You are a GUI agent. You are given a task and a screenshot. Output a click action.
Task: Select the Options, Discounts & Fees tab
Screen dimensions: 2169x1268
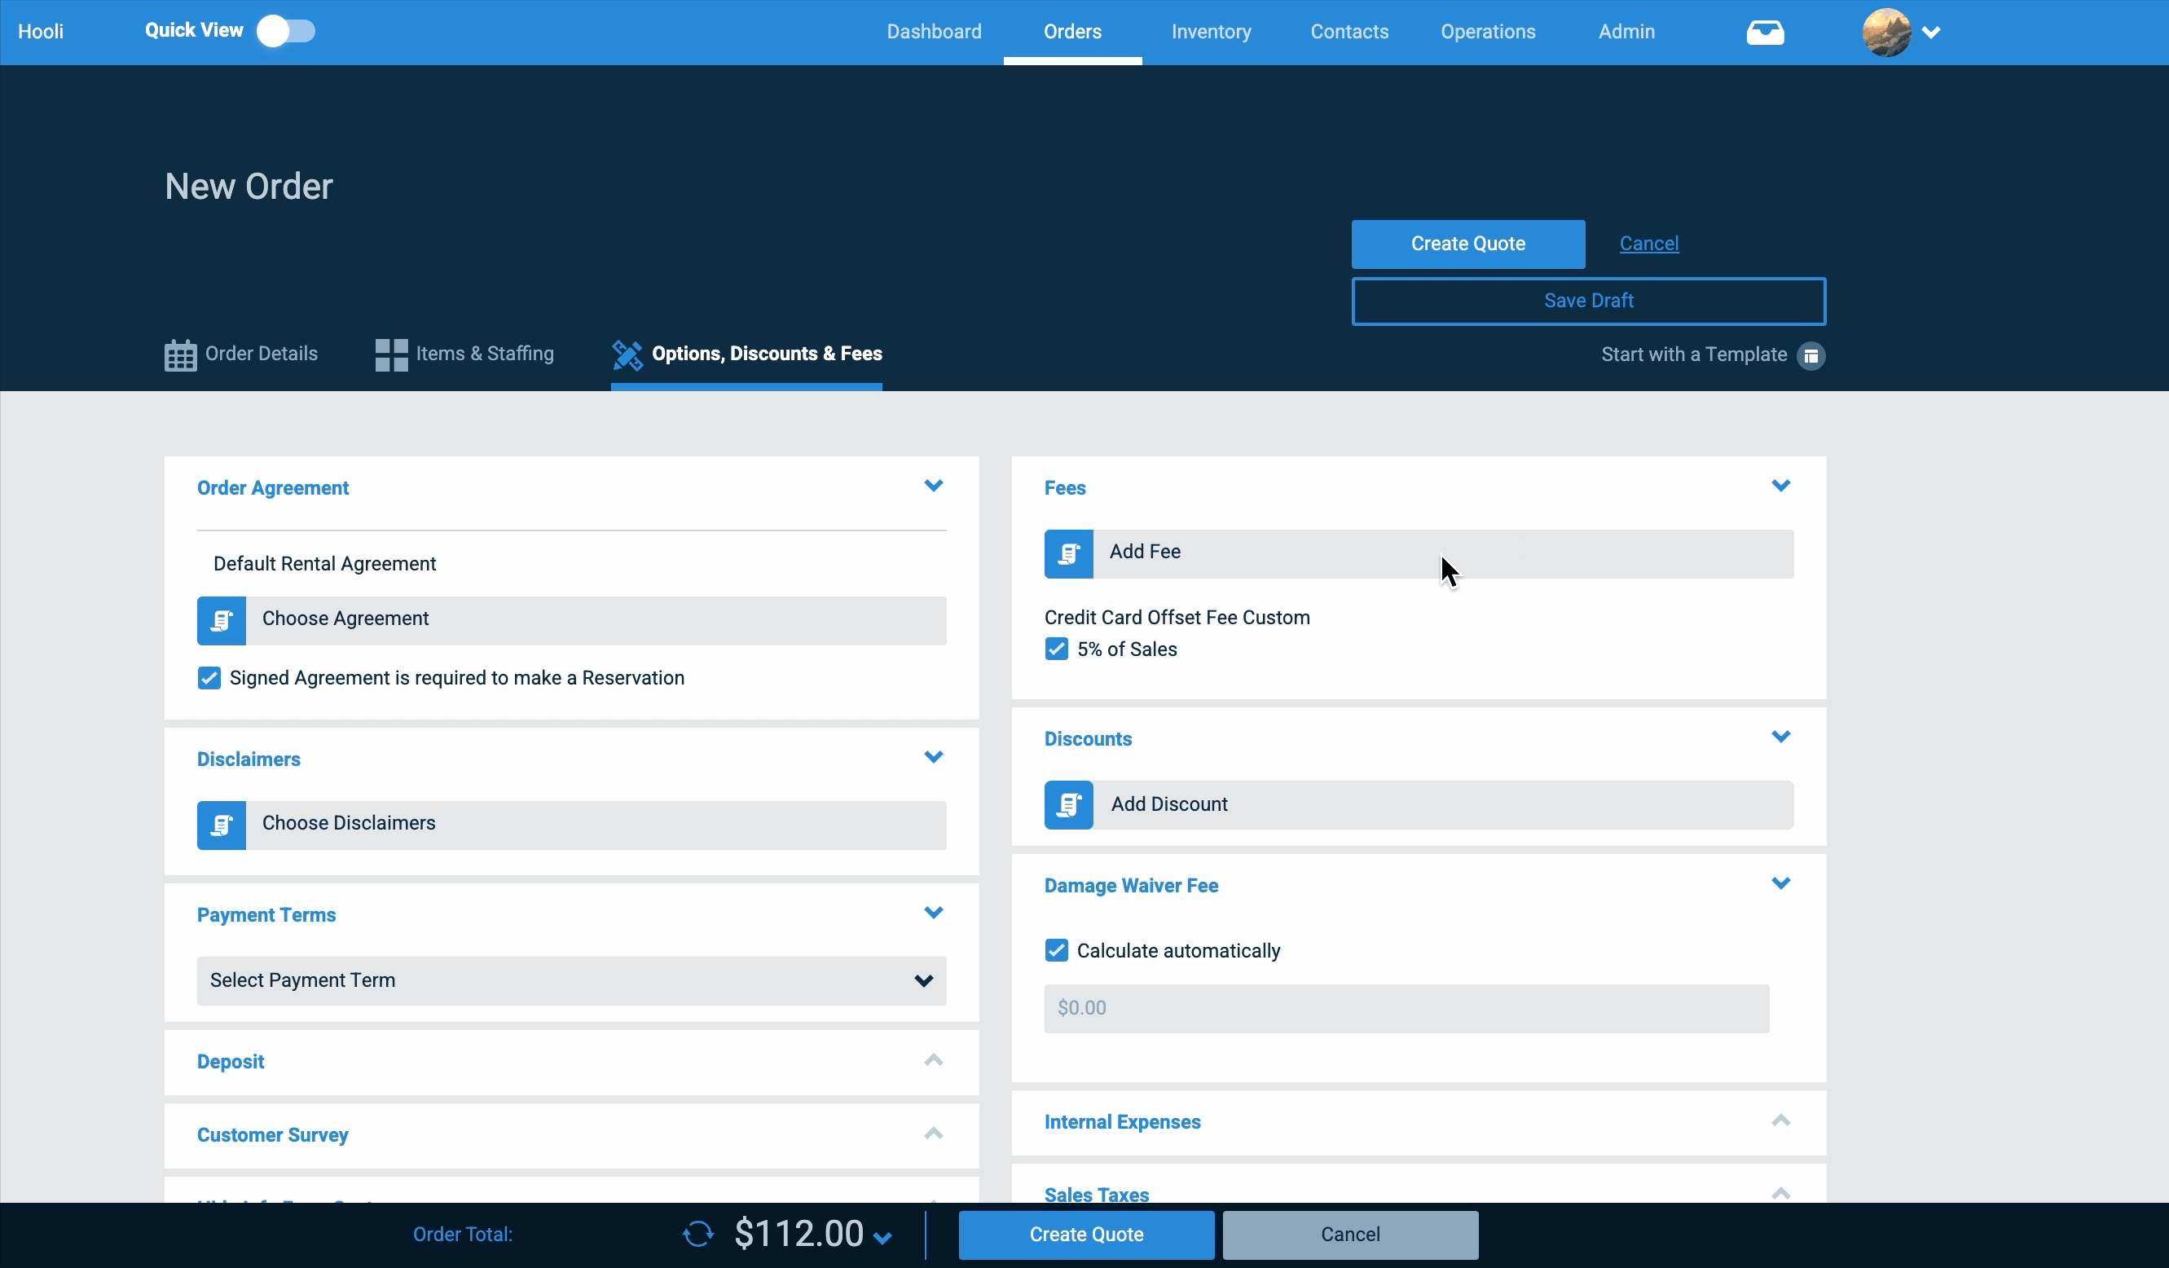coord(746,354)
